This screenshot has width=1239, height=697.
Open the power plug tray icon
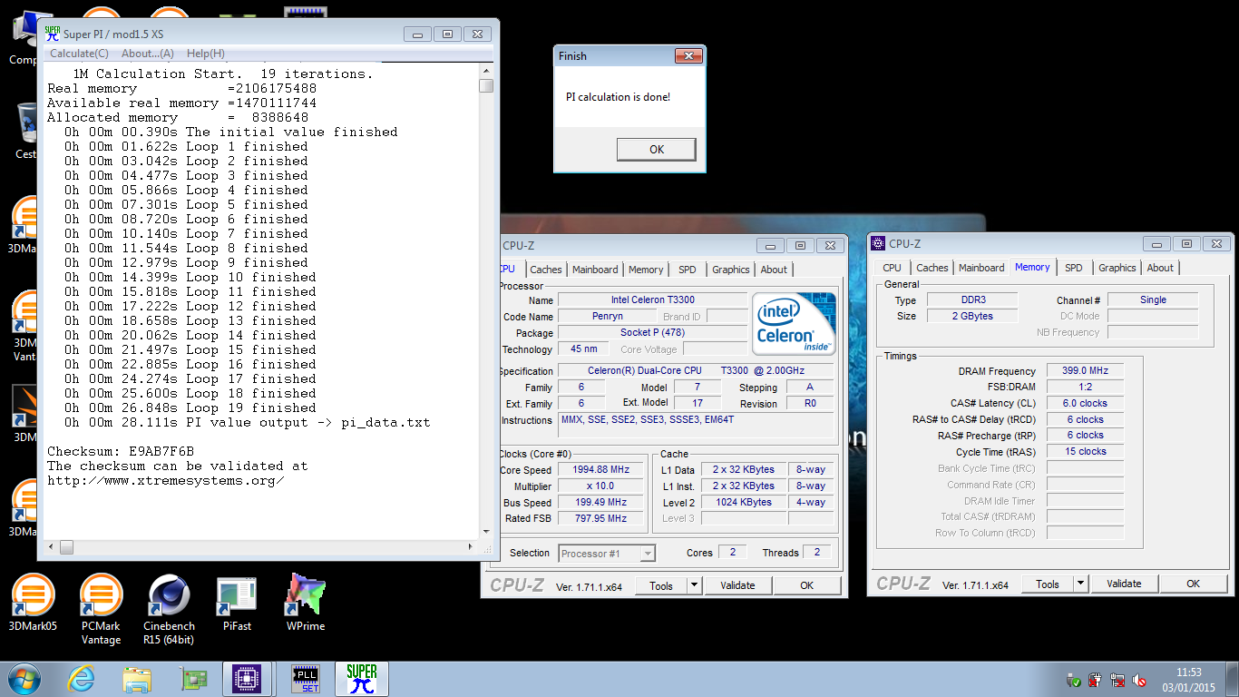click(x=1096, y=680)
